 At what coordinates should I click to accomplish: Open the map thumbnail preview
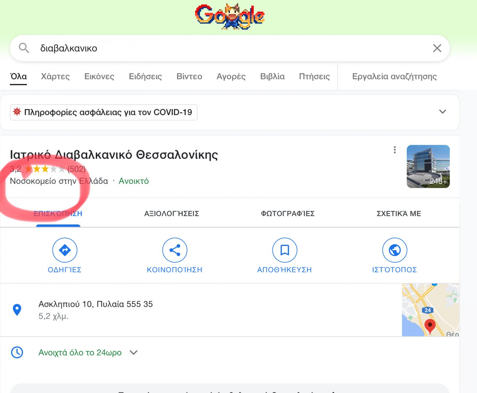coord(431,310)
